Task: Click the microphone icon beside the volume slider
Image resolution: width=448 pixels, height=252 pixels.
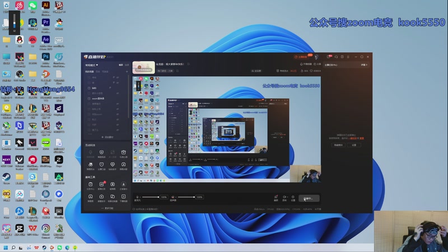Action: click(138, 197)
